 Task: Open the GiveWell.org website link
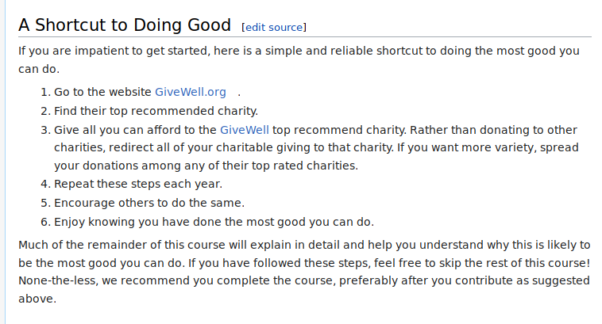pos(191,92)
